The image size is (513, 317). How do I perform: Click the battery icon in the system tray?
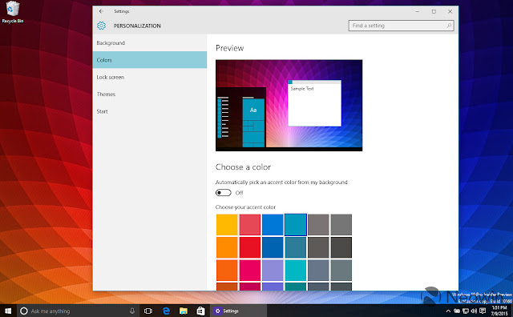pyautogui.click(x=456, y=311)
